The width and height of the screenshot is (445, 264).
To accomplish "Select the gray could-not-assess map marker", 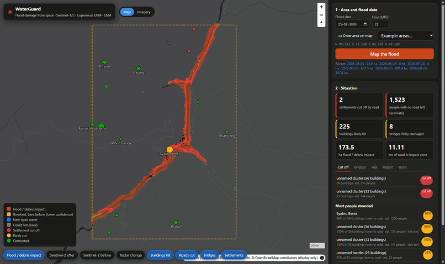I will (x=168, y=43).
